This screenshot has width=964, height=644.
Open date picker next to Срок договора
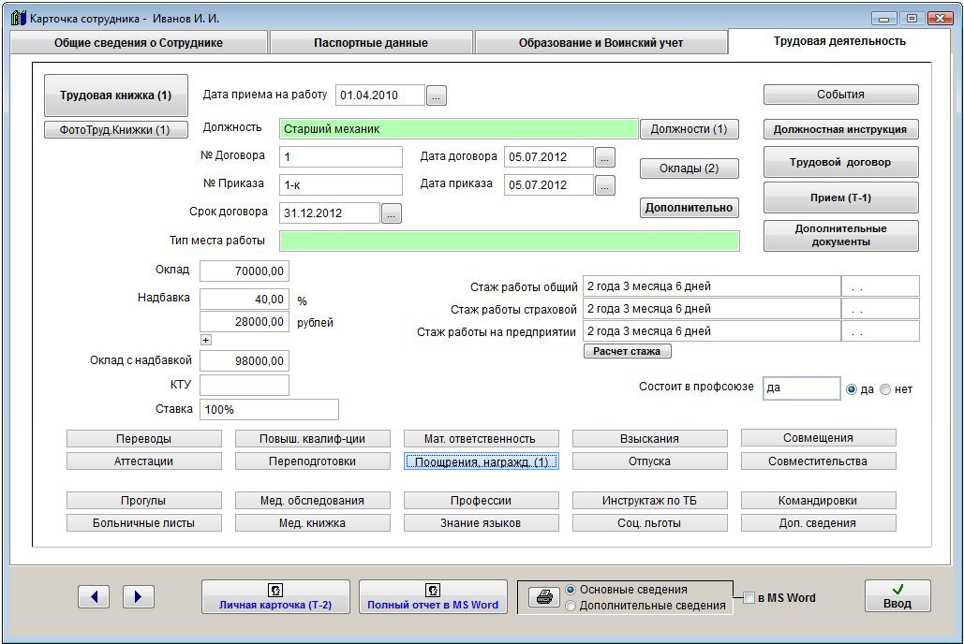(392, 213)
